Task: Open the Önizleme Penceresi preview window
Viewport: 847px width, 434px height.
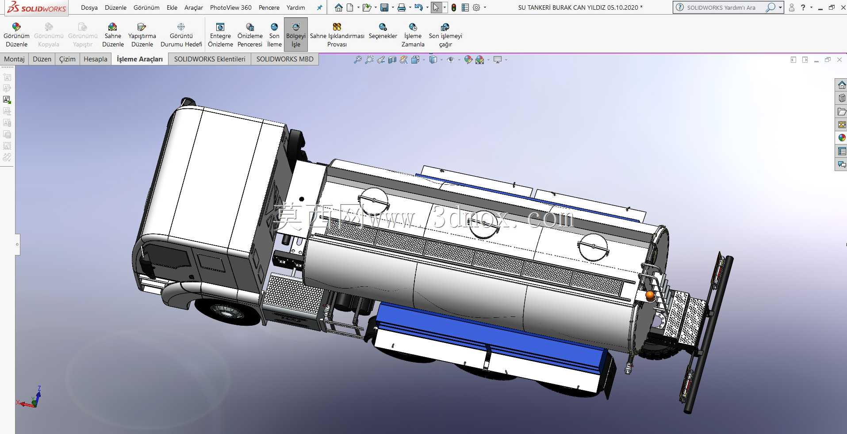Action: (x=250, y=35)
